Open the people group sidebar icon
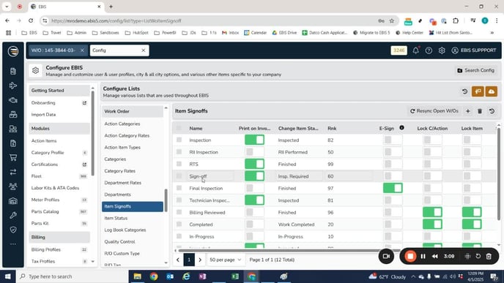The height and width of the screenshot is (283, 504). coord(13,186)
